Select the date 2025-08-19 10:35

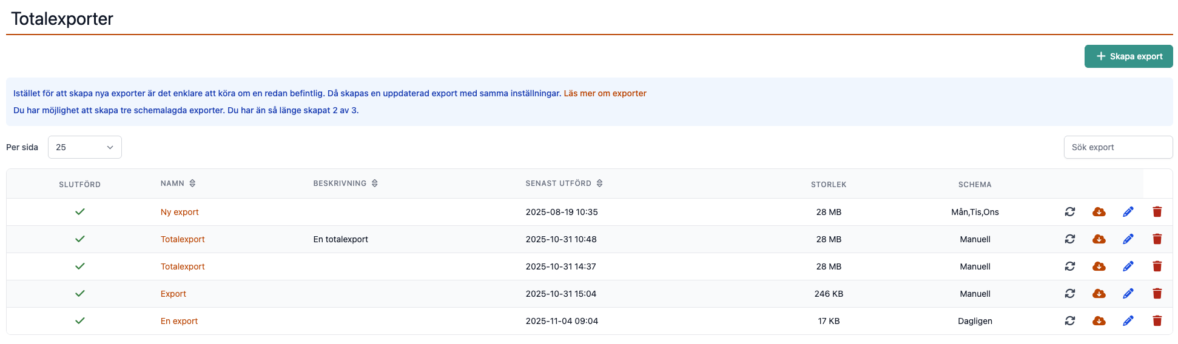click(562, 212)
